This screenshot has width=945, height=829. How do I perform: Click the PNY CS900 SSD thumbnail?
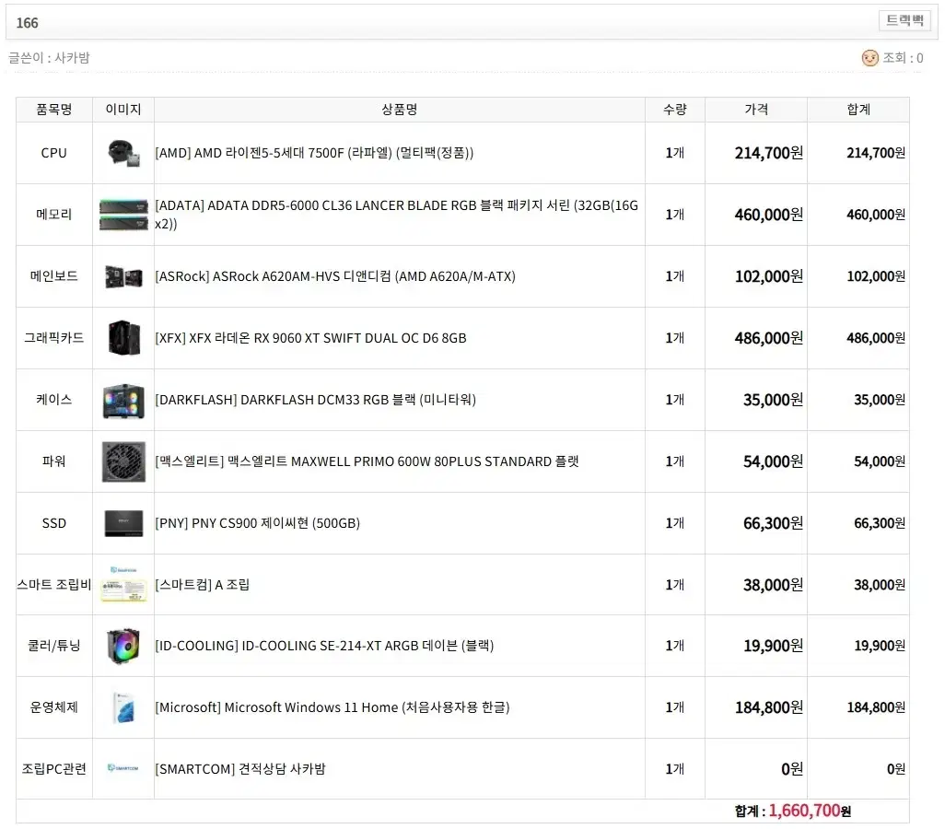pyautogui.click(x=123, y=522)
